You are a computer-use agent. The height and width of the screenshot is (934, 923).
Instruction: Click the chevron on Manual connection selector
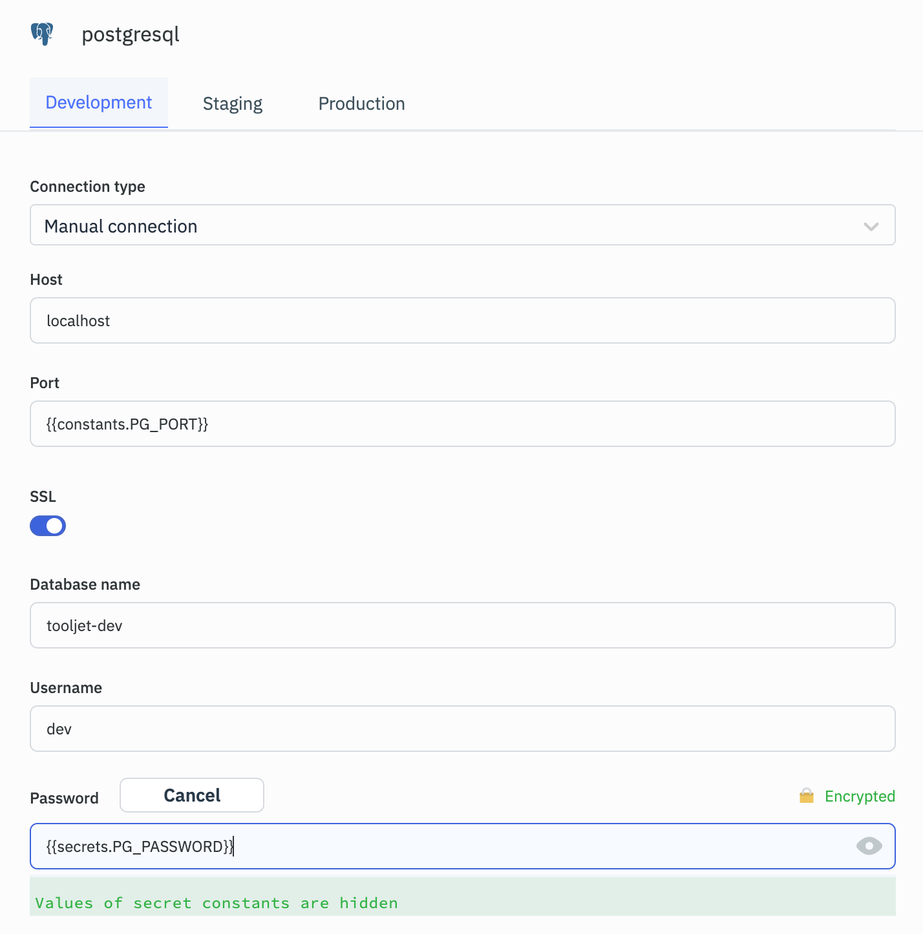(x=871, y=226)
